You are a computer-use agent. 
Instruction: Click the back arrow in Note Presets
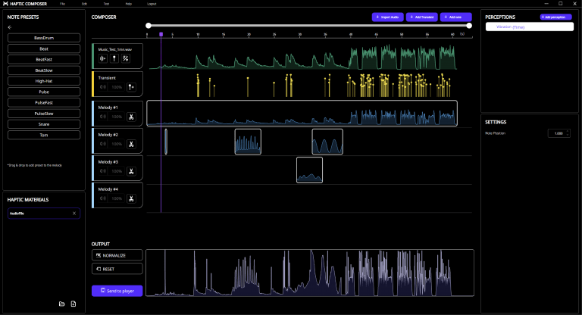10,27
